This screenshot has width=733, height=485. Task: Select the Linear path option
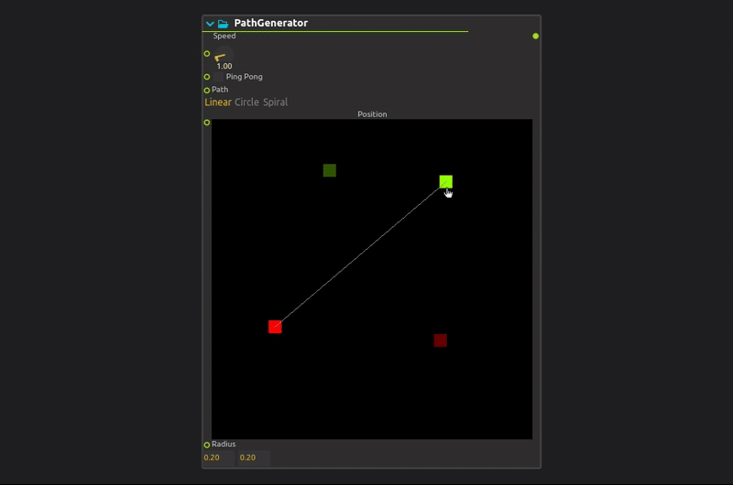pyautogui.click(x=218, y=102)
